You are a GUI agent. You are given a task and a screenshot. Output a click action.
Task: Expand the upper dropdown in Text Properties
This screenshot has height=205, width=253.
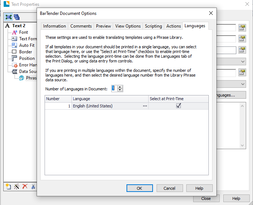tap(243, 62)
